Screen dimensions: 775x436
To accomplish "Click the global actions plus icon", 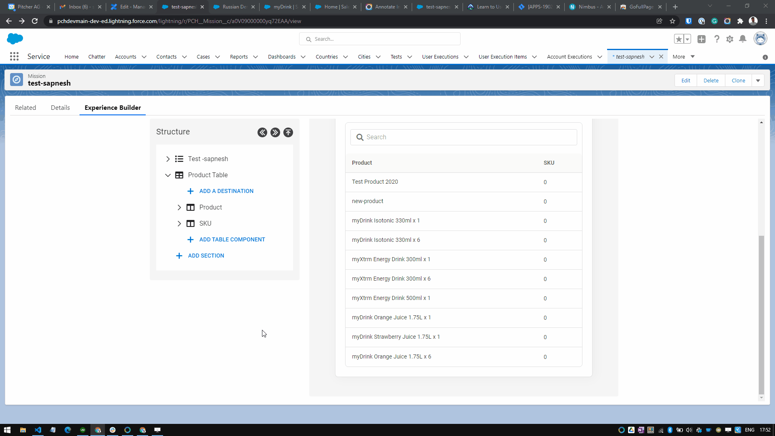I will point(702,39).
